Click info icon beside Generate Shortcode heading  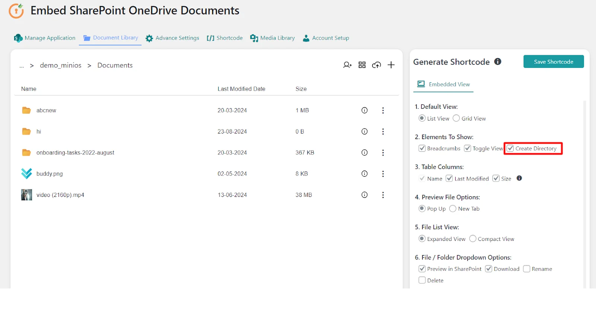pyautogui.click(x=498, y=62)
